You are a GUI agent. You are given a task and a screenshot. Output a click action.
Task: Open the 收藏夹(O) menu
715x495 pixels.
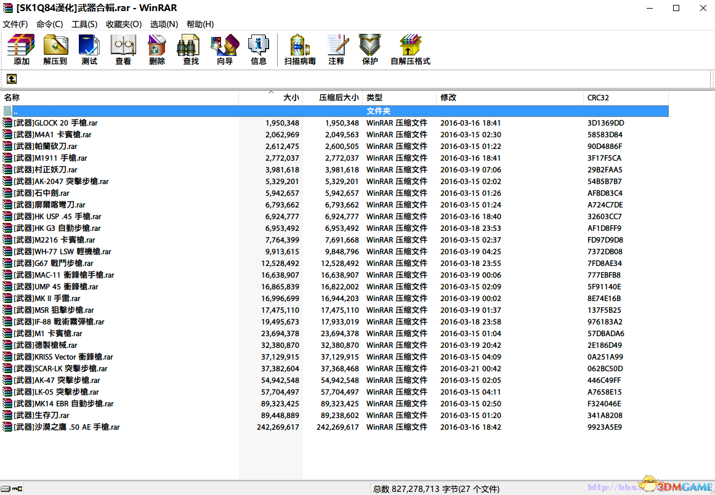(124, 24)
